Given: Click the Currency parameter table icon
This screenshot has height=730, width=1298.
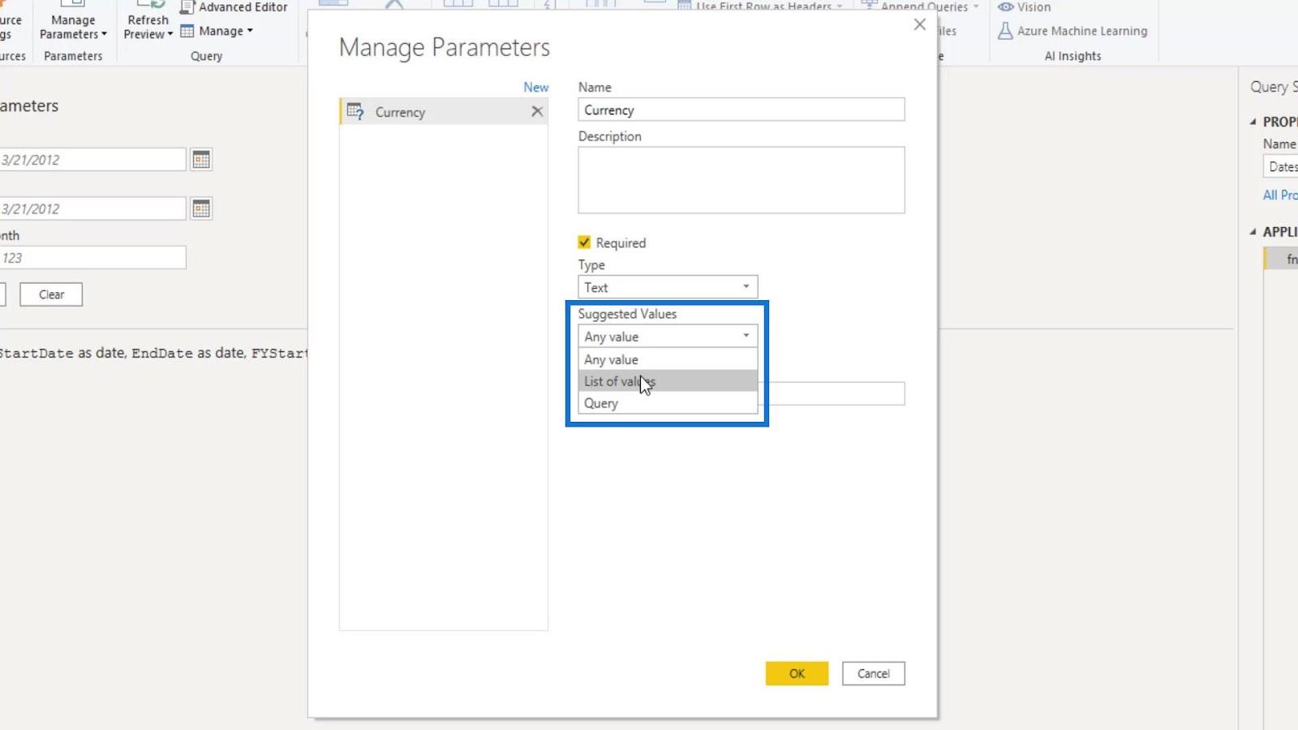Looking at the screenshot, I should (355, 112).
